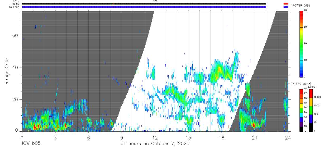
Task: Click the '12' label on the TX FRQ scale
Action: 305,117
